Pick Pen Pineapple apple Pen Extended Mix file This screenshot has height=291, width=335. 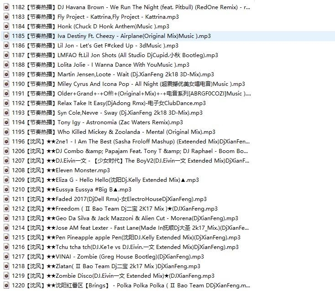(126, 238)
